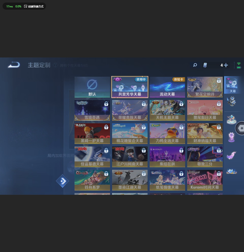
Task: Click the bottom-most effect category icon in sidebar
Action: [x=232, y=172]
